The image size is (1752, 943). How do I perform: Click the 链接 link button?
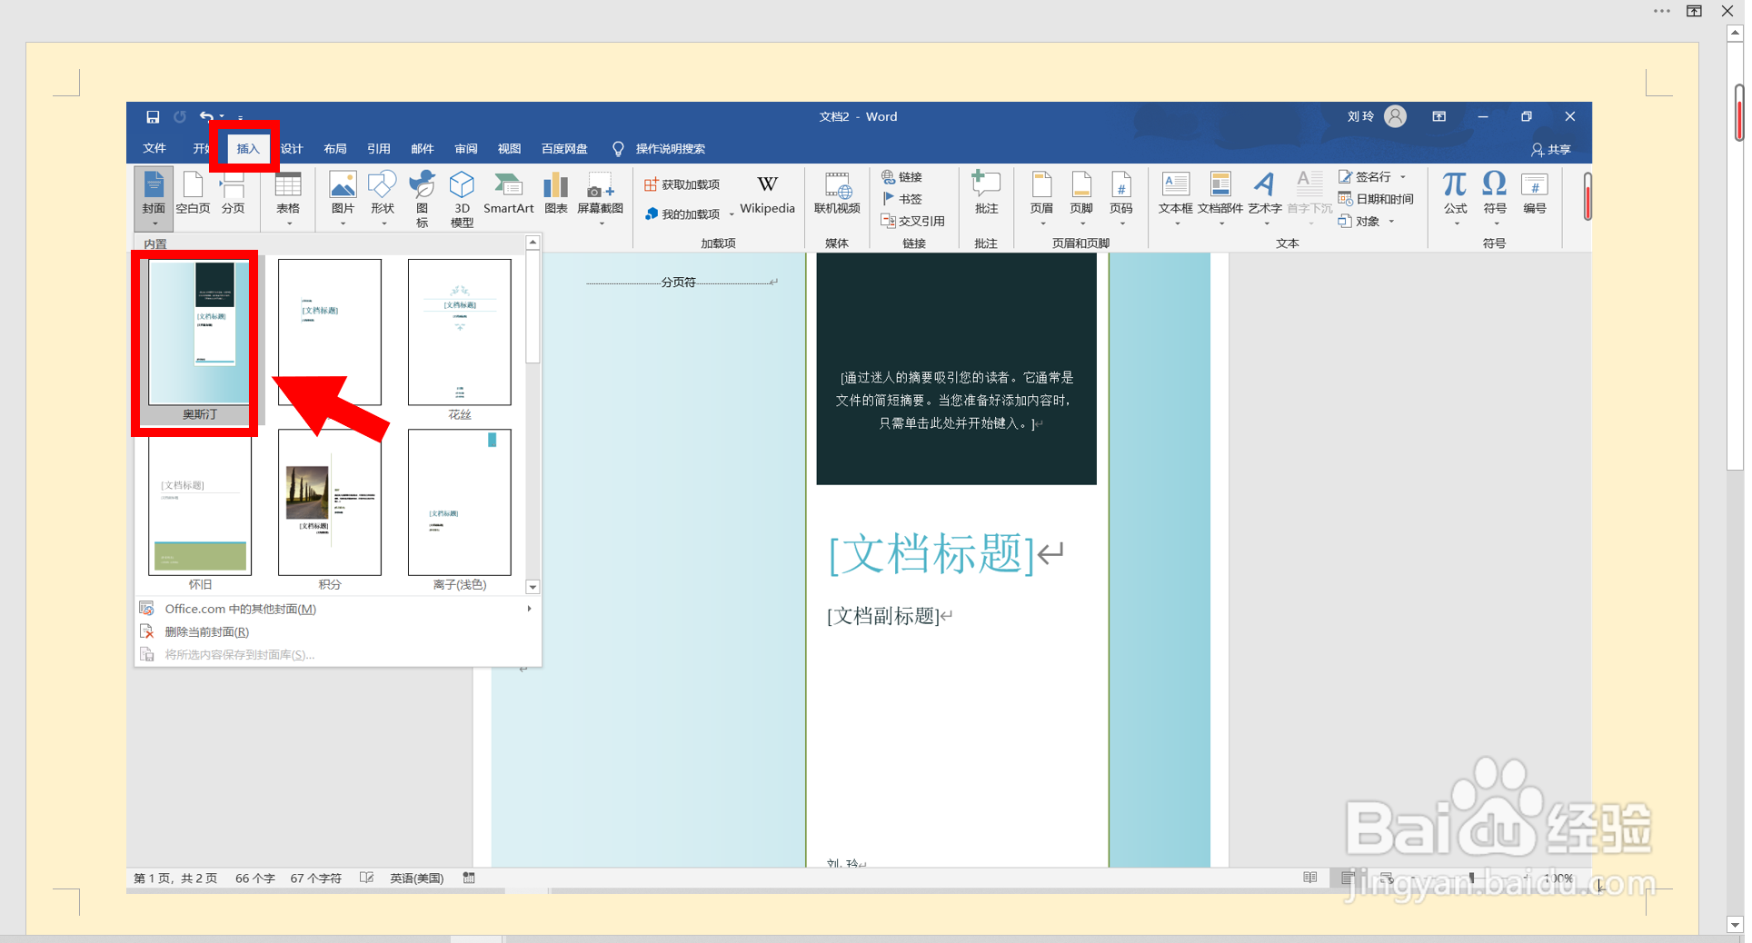coord(901,177)
